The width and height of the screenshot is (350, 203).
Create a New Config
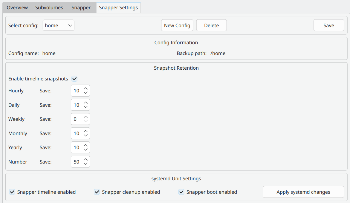coord(177,25)
